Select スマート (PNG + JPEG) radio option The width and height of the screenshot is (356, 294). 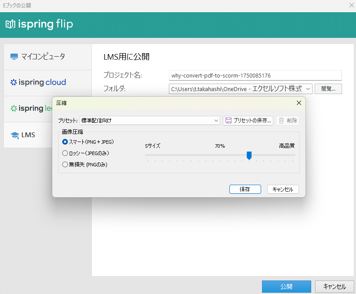click(65, 142)
